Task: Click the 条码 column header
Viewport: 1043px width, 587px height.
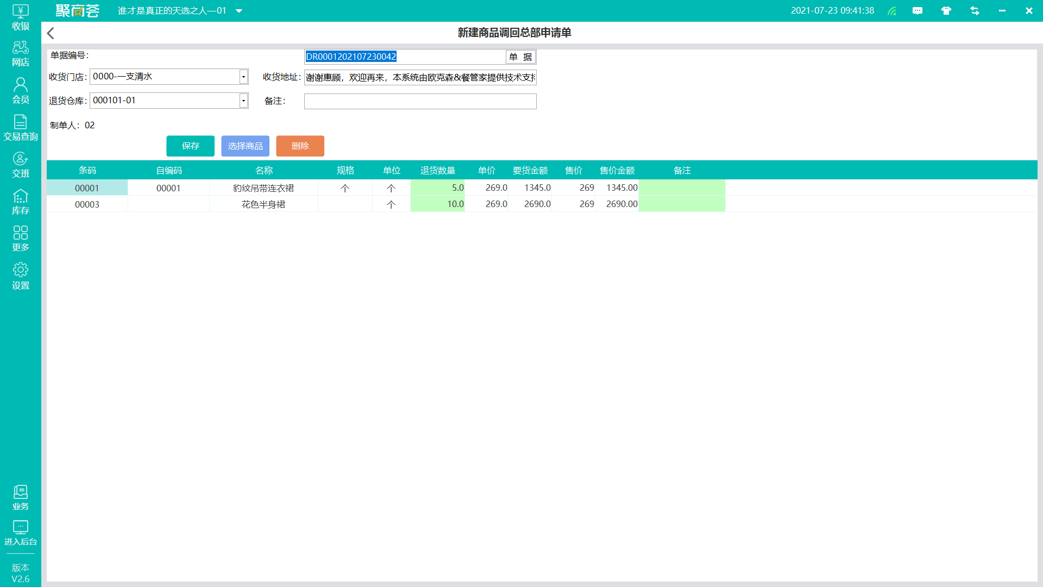Action: coord(87,170)
